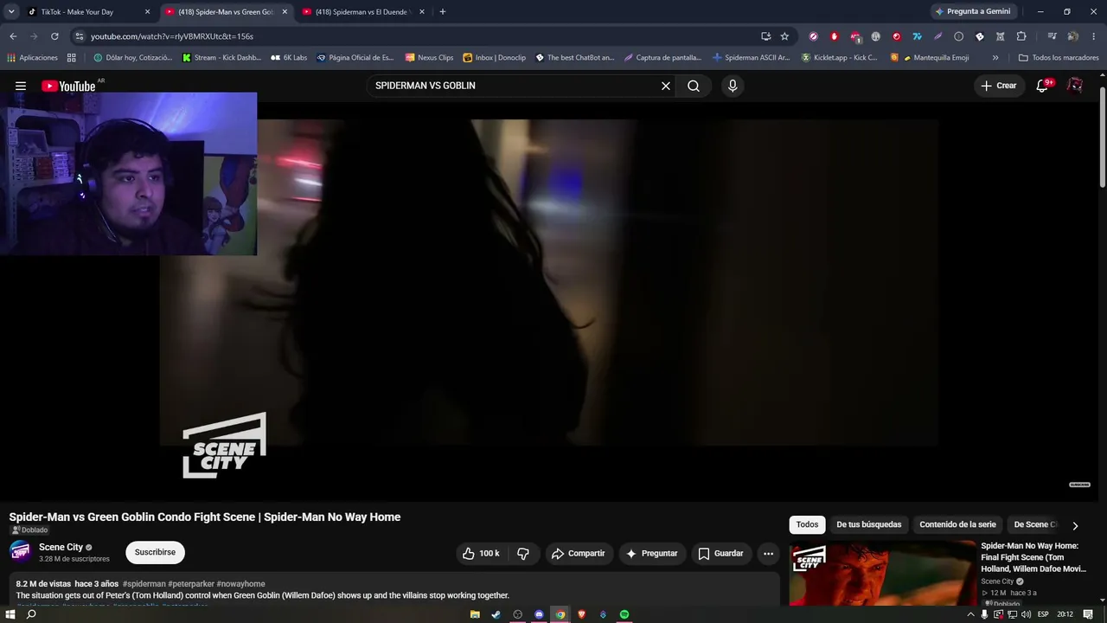Close the TikTok browser tab

(147, 12)
